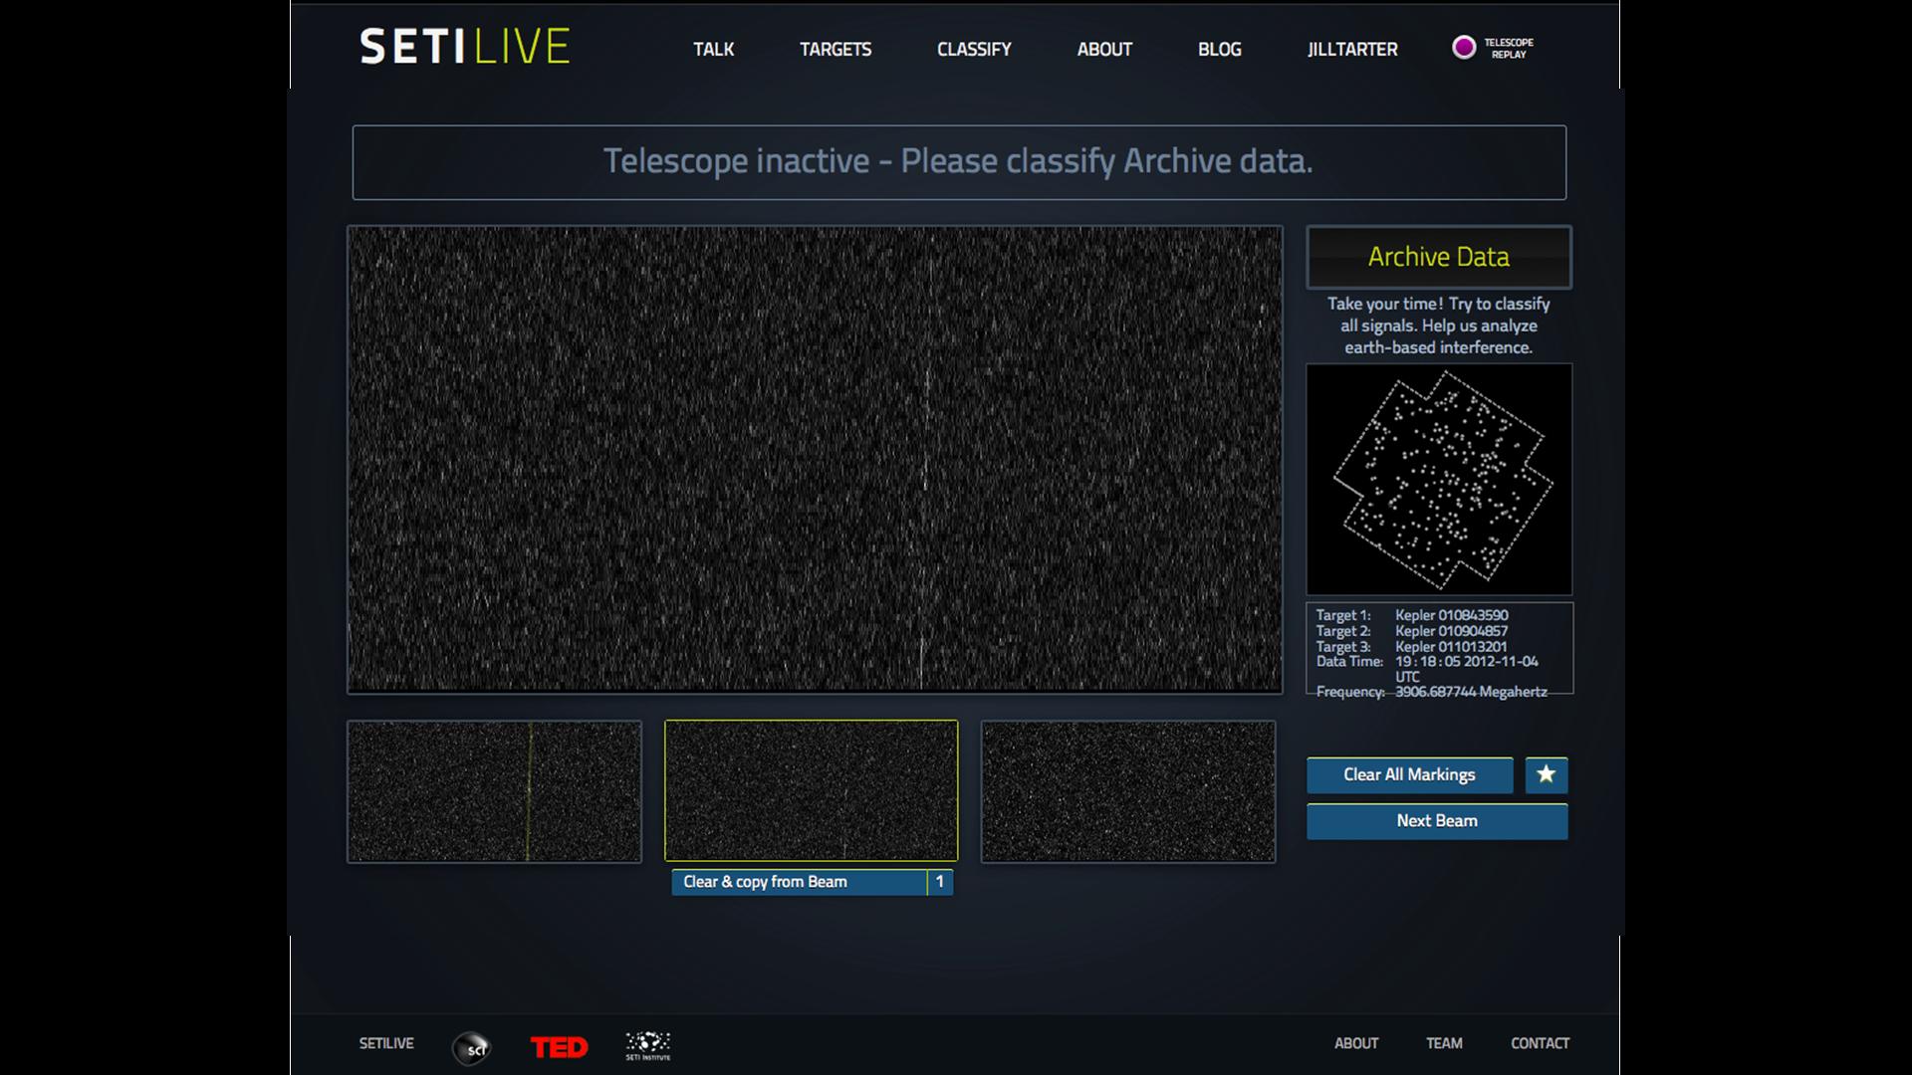This screenshot has height=1075, width=1912.
Task: Visit the BLOG link
Action: [x=1219, y=49]
